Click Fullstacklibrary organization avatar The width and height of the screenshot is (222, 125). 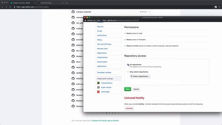pyautogui.click(x=99, y=83)
